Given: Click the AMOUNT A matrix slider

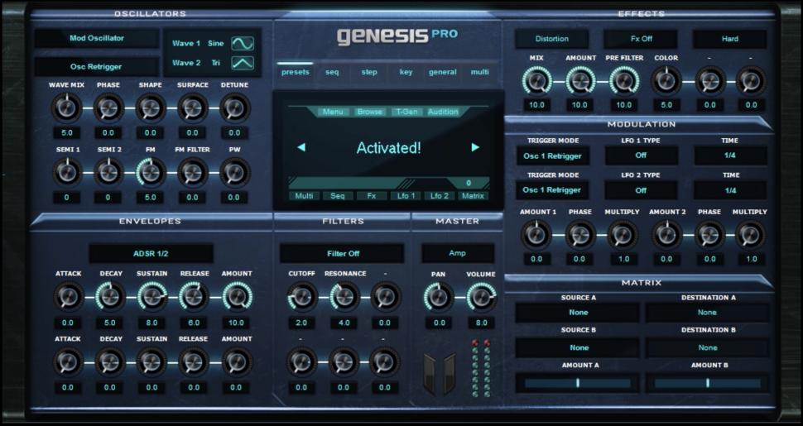Looking at the screenshot, I should pyautogui.click(x=578, y=383).
